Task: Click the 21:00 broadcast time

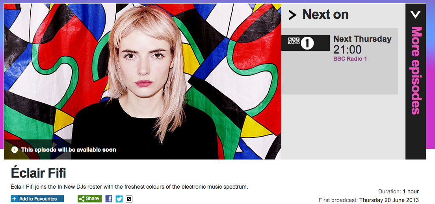Action: (x=348, y=50)
